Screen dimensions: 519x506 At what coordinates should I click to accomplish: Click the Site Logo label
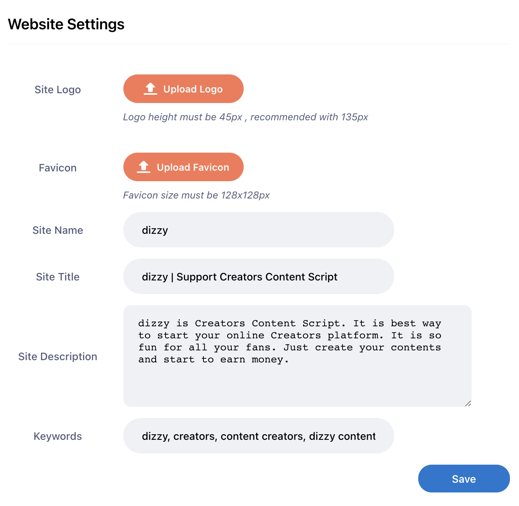coord(58,90)
